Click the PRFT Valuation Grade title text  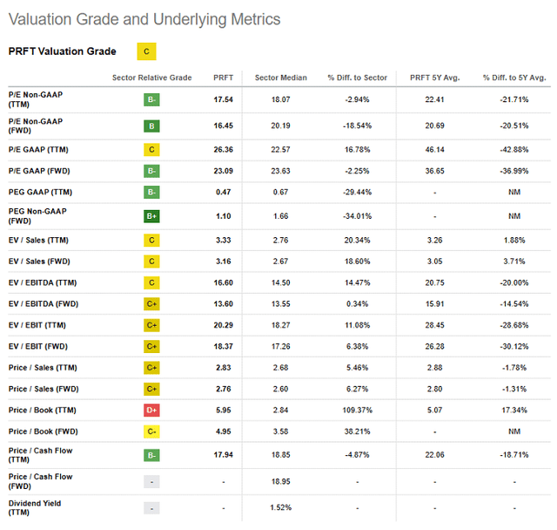(62, 51)
